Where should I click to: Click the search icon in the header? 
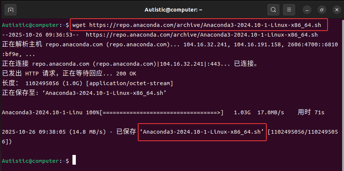coord(273,9)
